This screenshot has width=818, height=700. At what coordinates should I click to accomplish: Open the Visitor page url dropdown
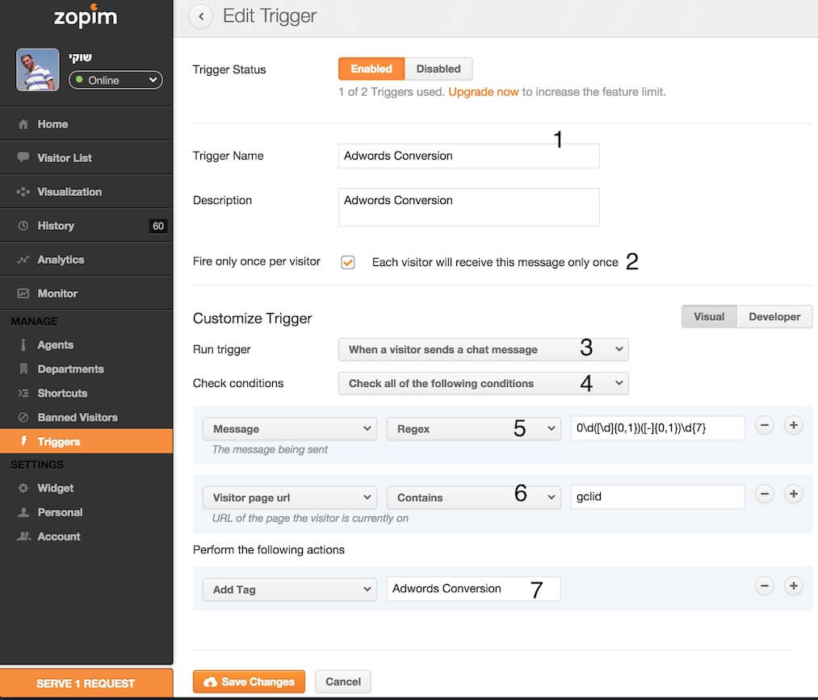tap(290, 498)
